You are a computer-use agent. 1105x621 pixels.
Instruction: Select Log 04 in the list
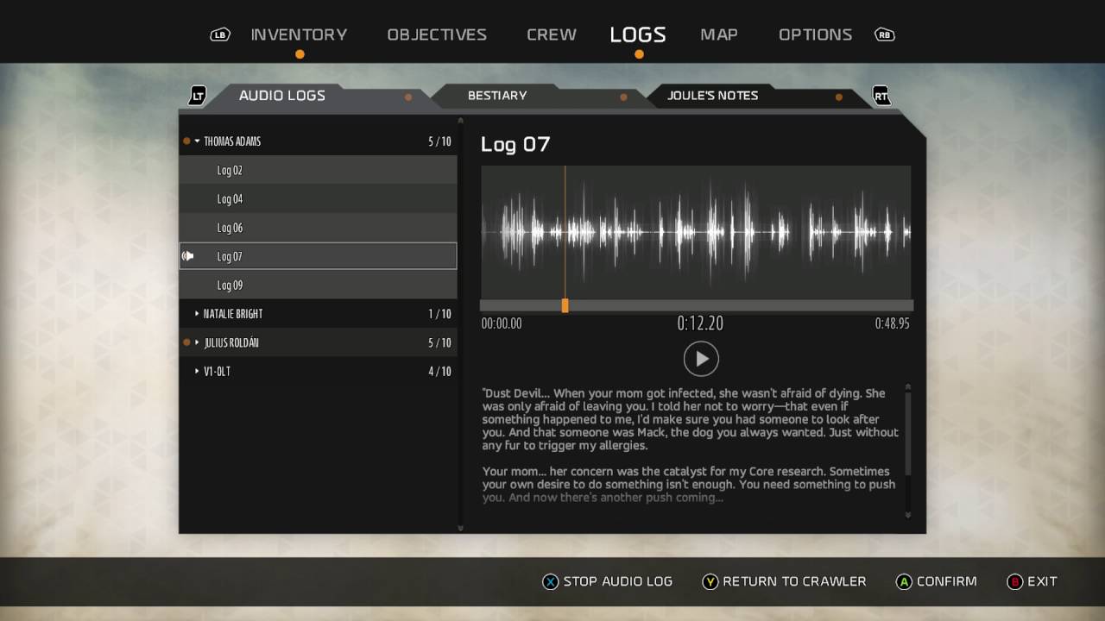click(x=318, y=198)
